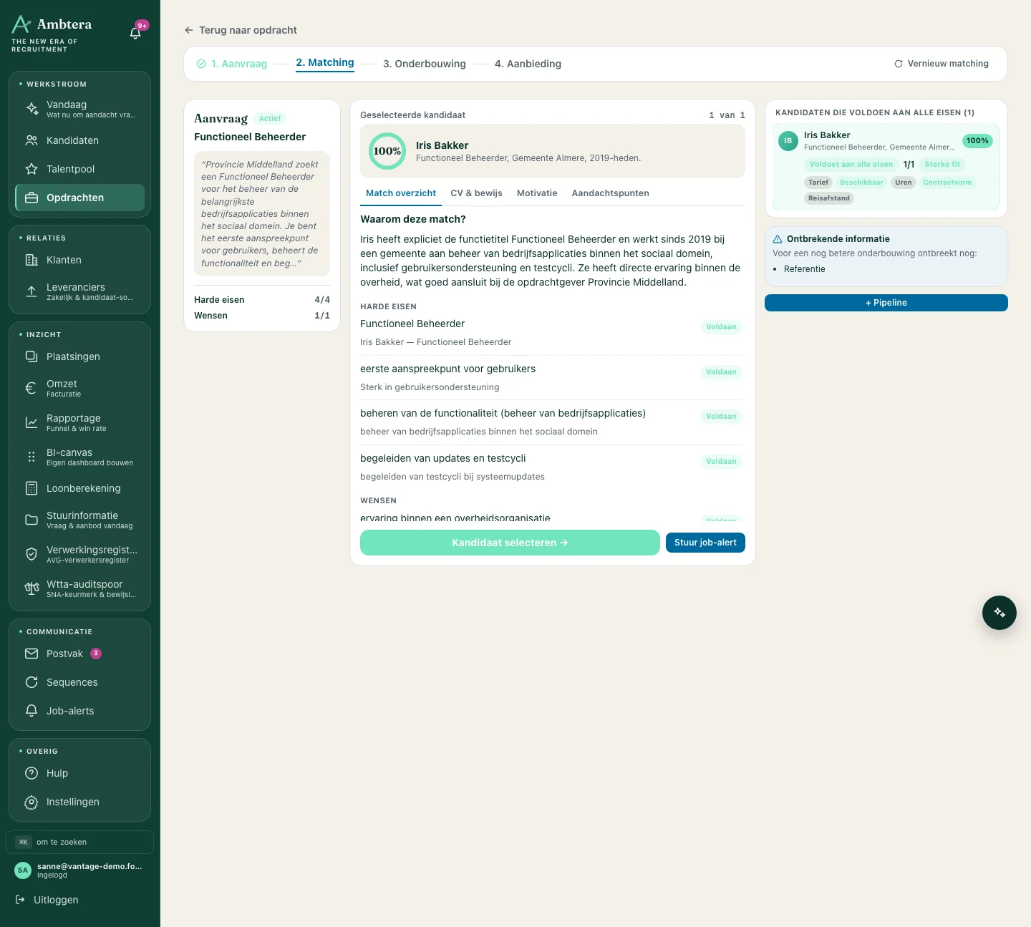Click Stuur job-alert button
This screenshot has height=927, width=1031.
pyautogui.click(x=705, y=543)
